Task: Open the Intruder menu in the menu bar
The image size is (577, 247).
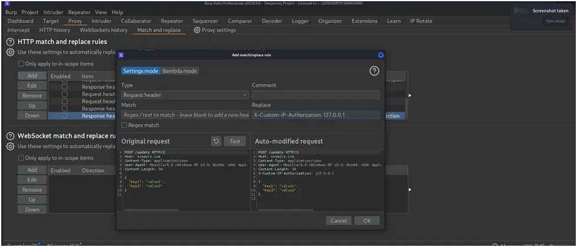Action: click(x=54, y=12)
